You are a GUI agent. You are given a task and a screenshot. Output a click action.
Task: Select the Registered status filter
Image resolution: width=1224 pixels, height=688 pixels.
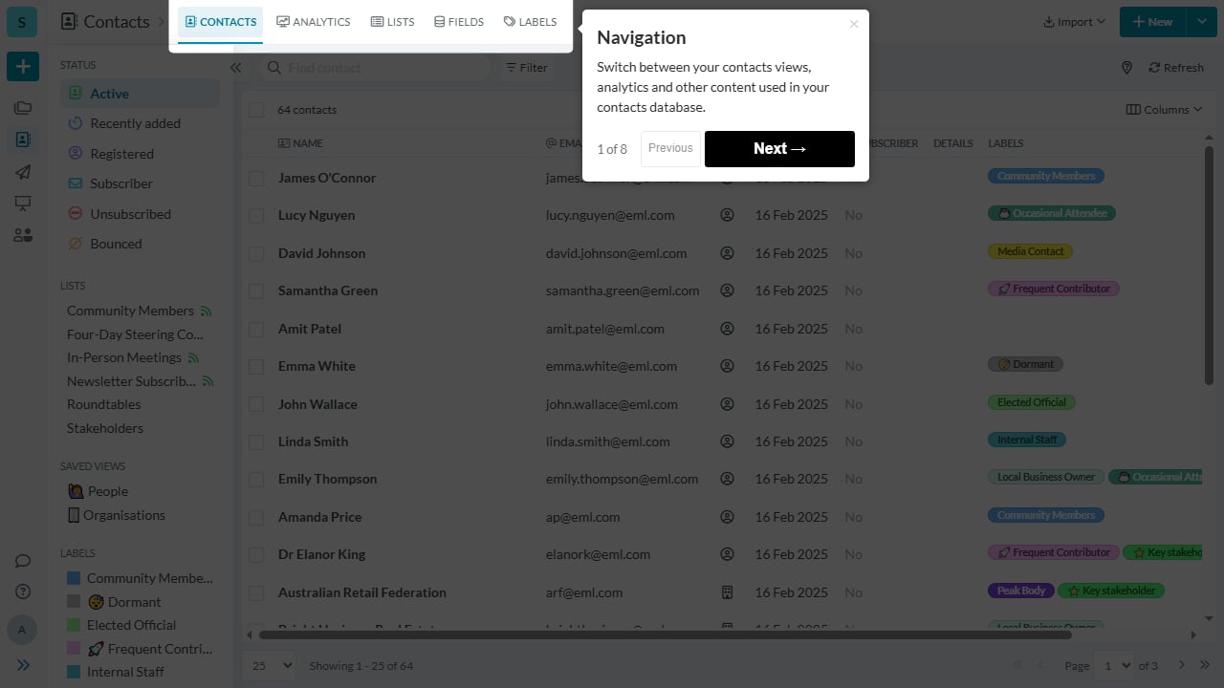click(x=141, y=154)
